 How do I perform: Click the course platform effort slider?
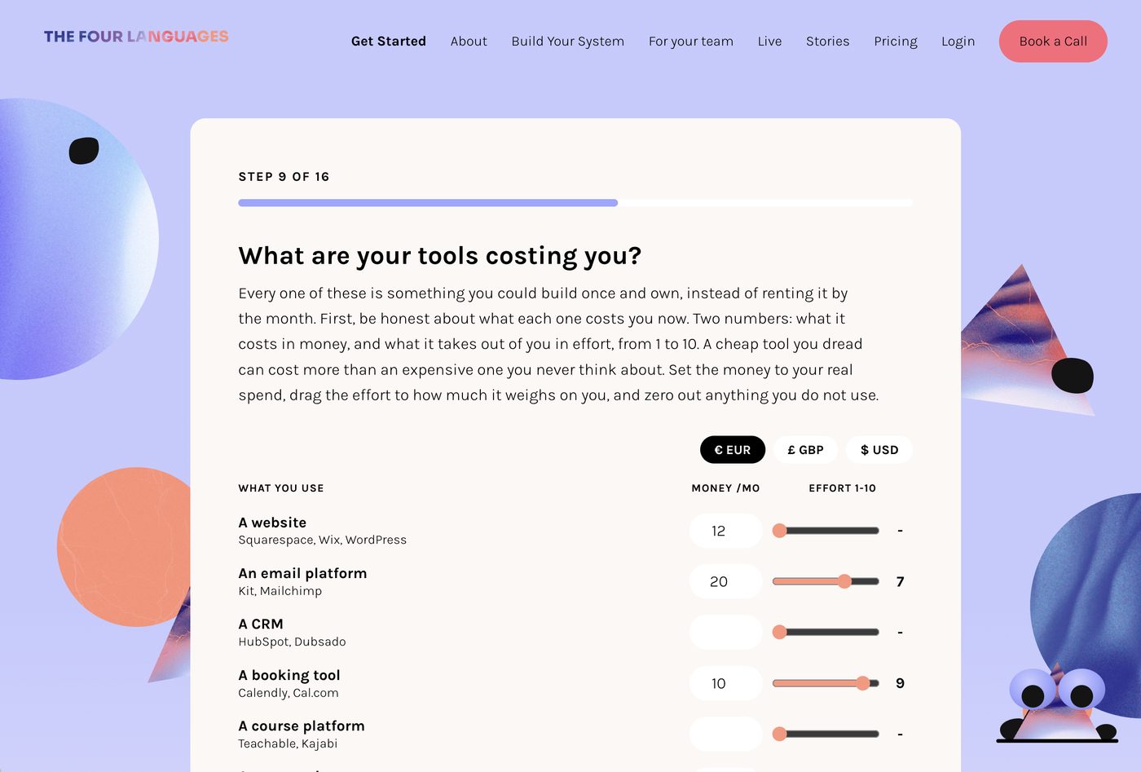(x=826, y=734)
